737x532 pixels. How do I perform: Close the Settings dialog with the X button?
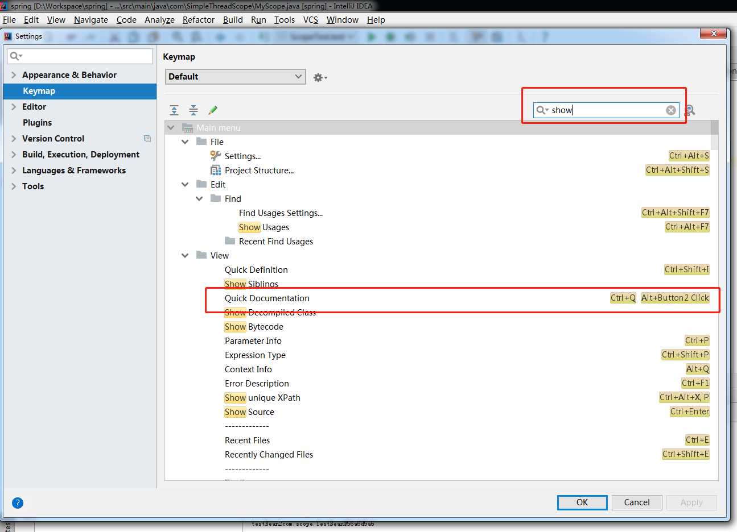tap(713, 34)
